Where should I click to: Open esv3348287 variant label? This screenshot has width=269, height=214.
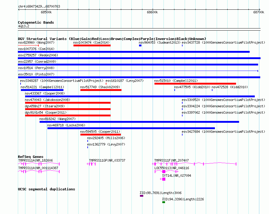(x=62, y=81)
